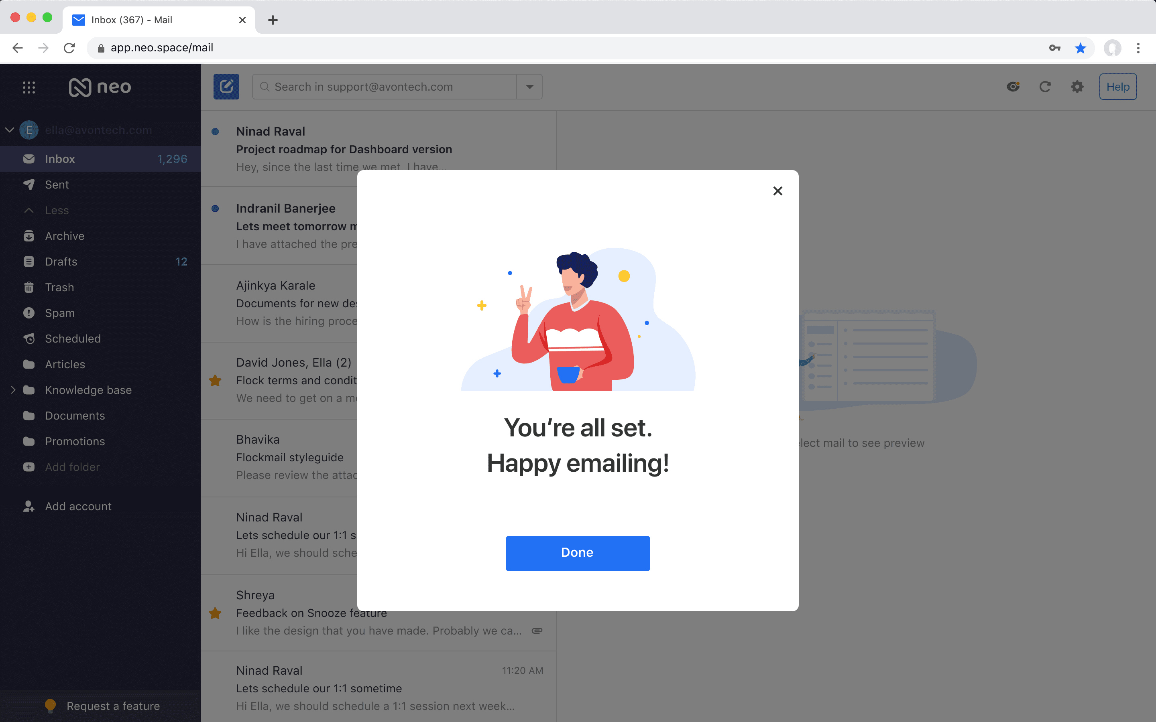Open the settings gear icon
This screenshot has height=722, width=1156.
click(x=1077, y=86)
